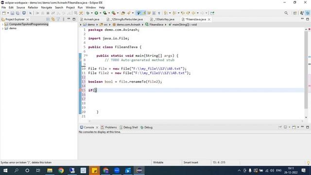Open the Debug view tab
This screenshot has width=311, height=175.
pyautogui.click(x=146, y=127)
